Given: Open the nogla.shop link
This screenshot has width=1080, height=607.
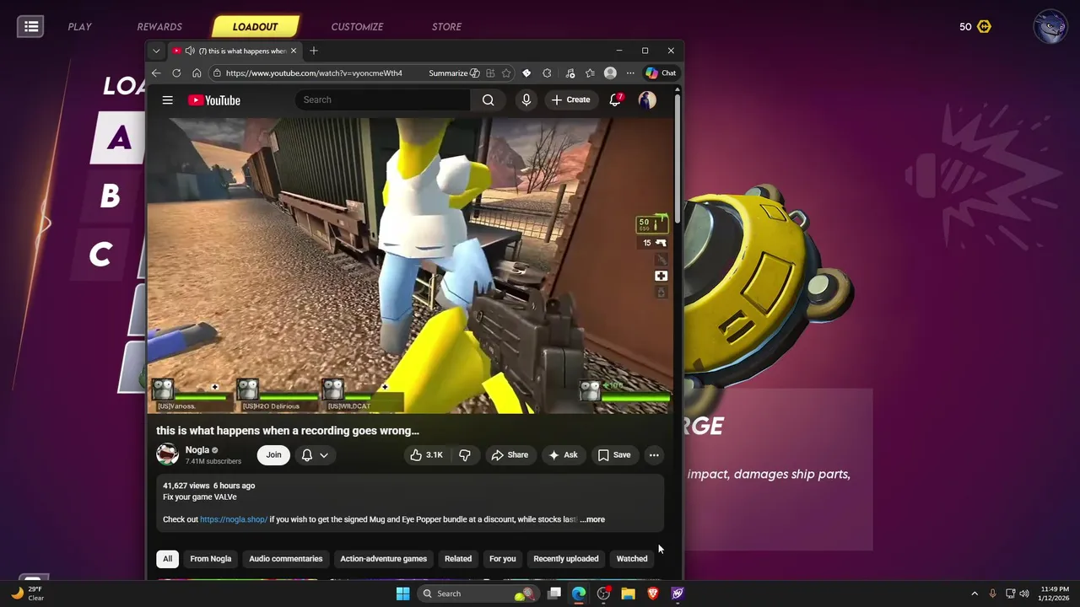Looking at the screenshot, I should tap(234, 519).
